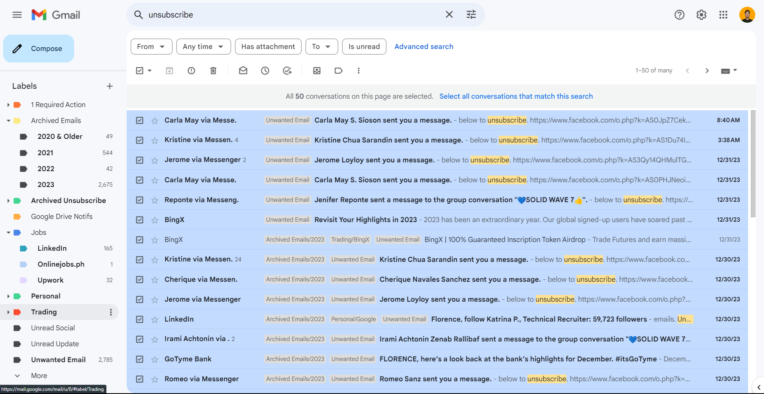Uncheck the Cherique via Messen. email
The width and height of the screenshot is (764, 394).
140,279
